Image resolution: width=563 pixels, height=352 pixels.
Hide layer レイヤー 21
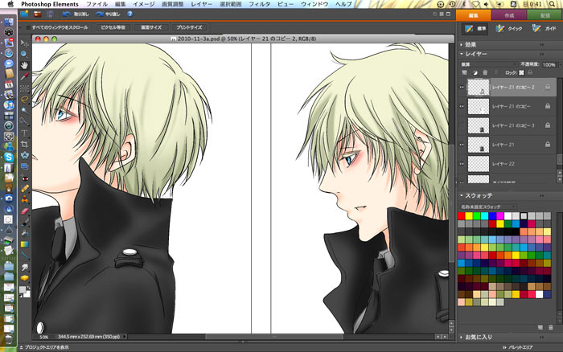tap(462, 145)
